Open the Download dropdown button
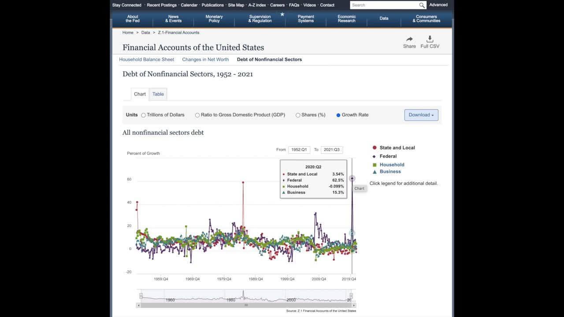The image size is (564, 317). 421,115
